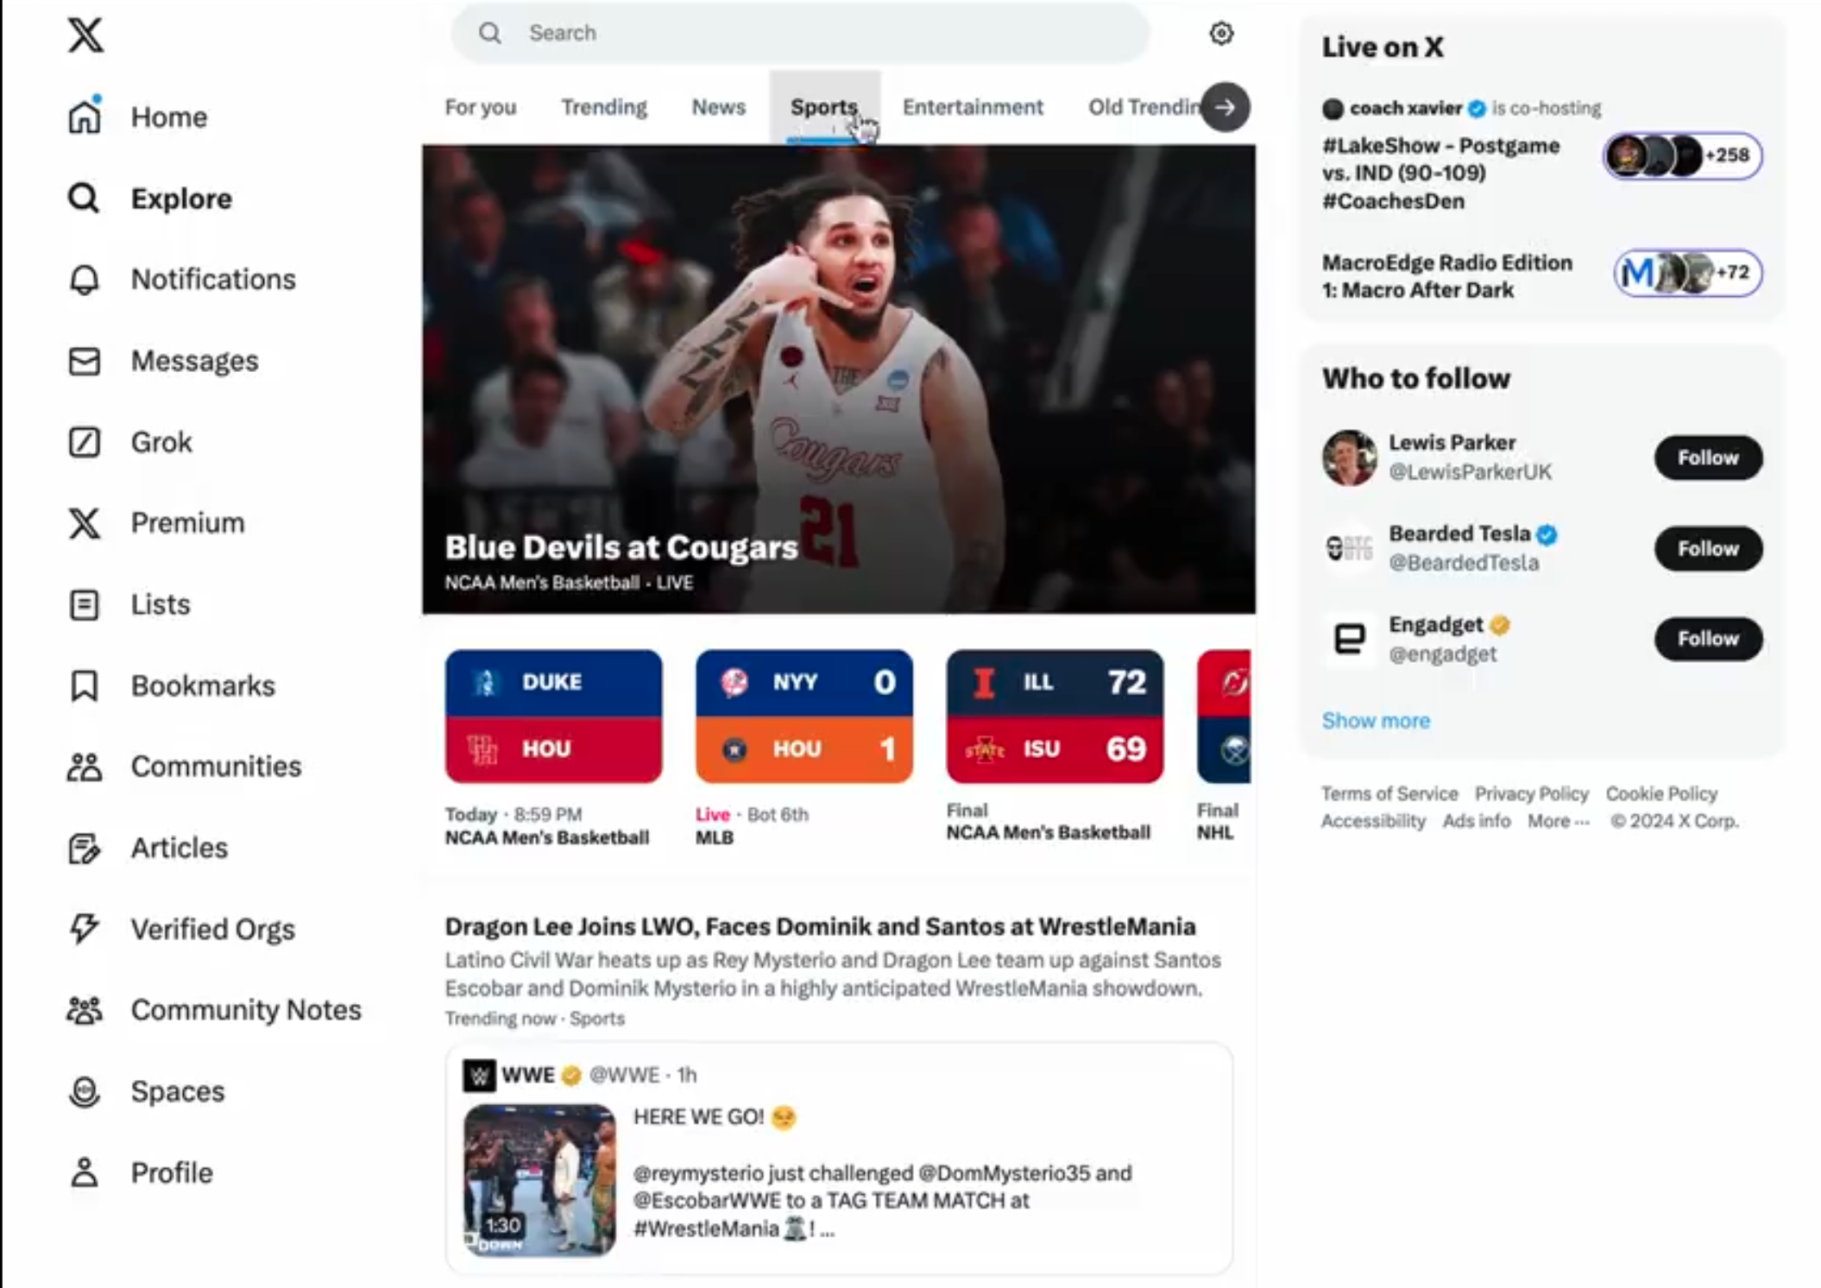Open Notifications bell icon
This screenshot has height=1288, width=1821.
(x=85, y=280)
